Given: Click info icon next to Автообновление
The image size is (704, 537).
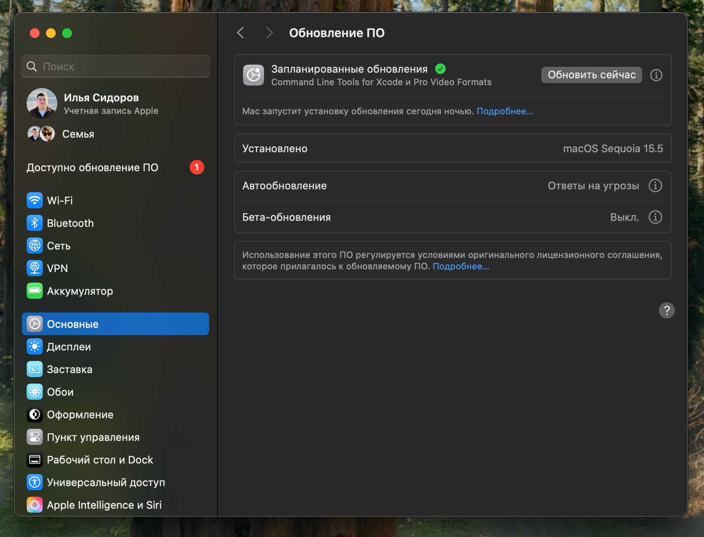Looking at the screenshot, I should [655, 186].
